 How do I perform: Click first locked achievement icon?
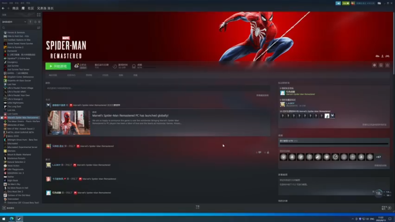click(x=283, y=157)
